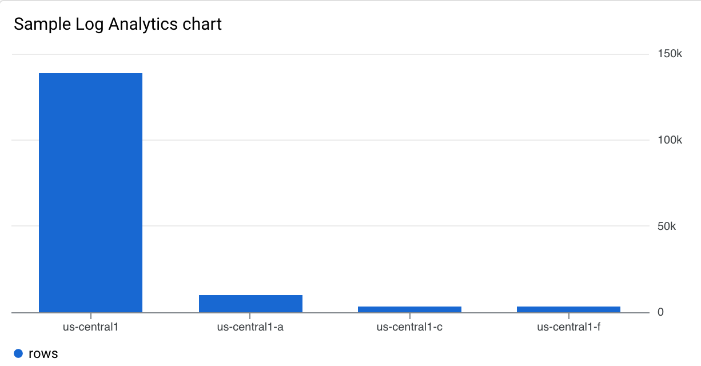The width and height of the screenshot is (701, 366).
Task: Click the tick mark below us-central1-f bar
Action: point(568,316)
